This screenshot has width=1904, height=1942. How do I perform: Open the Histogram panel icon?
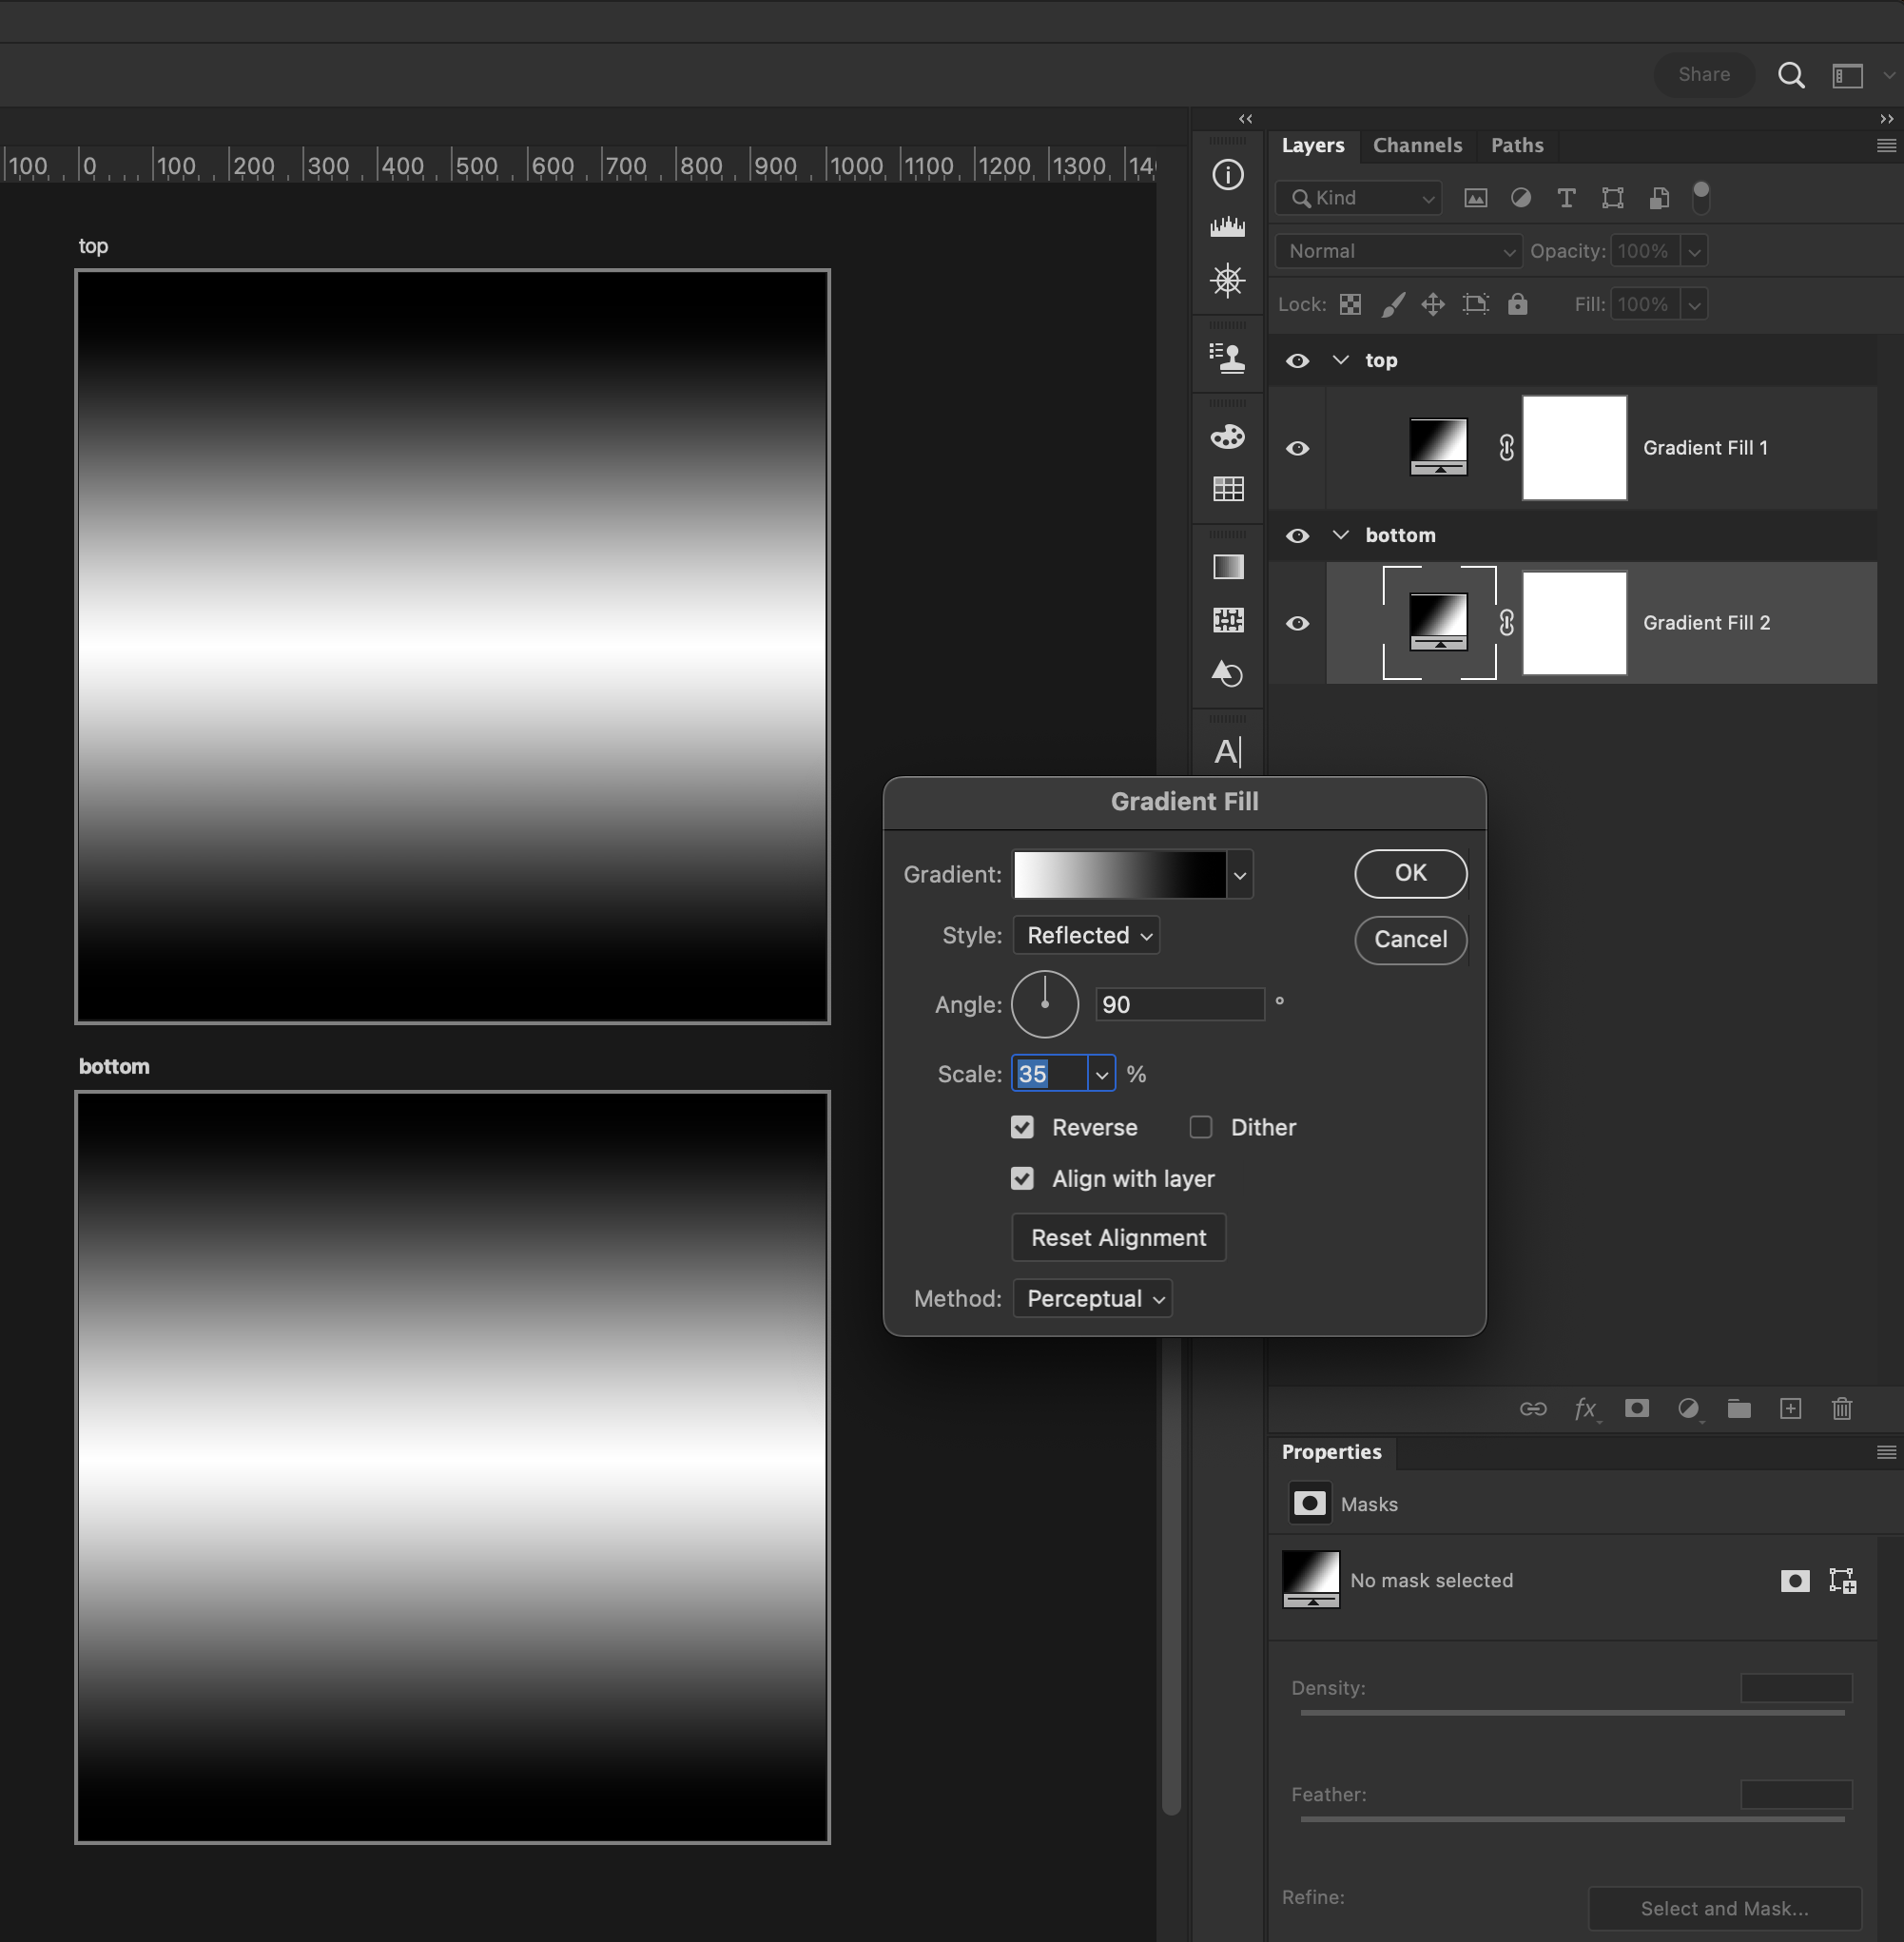pos(1227,227)
